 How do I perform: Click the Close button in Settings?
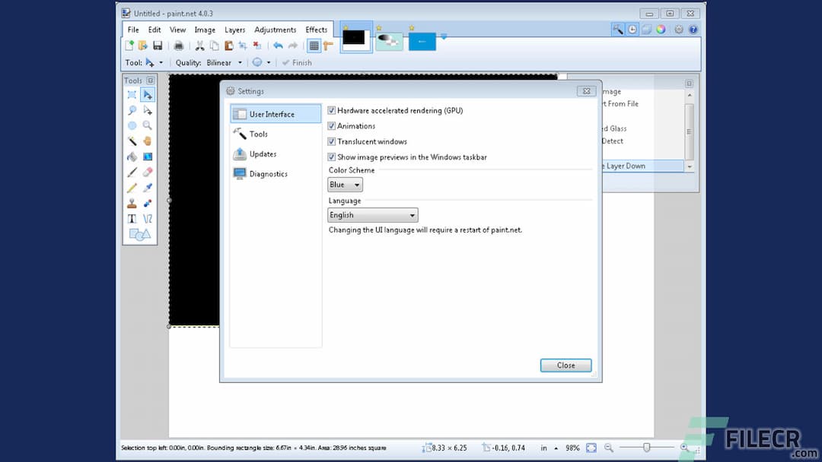click(566, 365)
